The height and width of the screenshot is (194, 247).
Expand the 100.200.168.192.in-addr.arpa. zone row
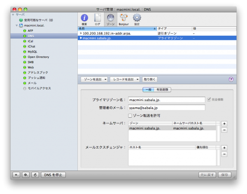click(81, 33)
